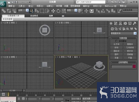
Task: Click the 长方体 box button
Action: point(117,44)
